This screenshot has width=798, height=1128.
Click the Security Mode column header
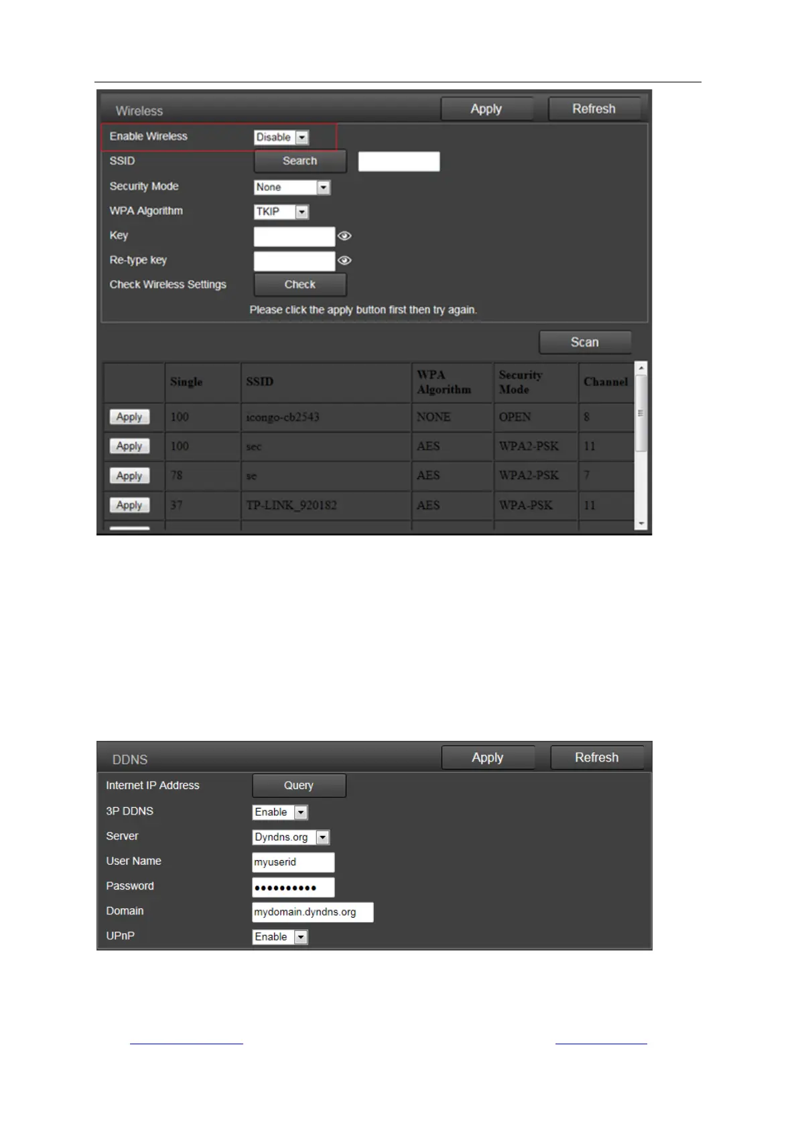click(536, 382)
